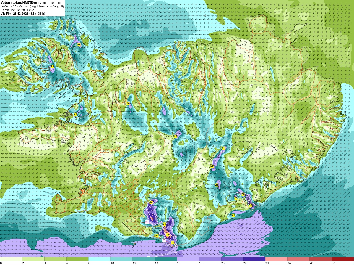Click the white '25' label below the '36' marker
The image size is (354, 265).
(147, 222)
